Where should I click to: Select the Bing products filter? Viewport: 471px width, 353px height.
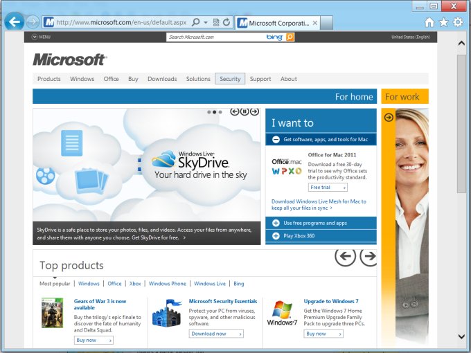239,284
